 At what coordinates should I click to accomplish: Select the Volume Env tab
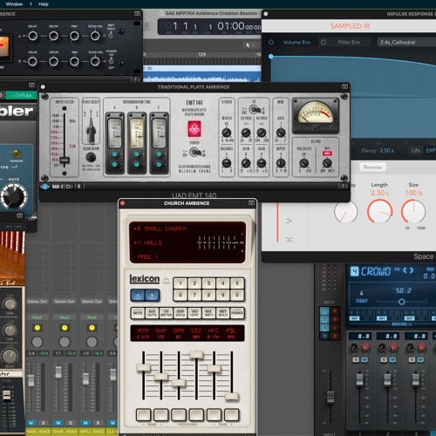coord(296,42)
